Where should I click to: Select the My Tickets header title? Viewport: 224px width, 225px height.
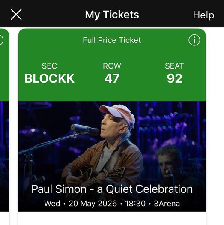click(x=112, y=15)
